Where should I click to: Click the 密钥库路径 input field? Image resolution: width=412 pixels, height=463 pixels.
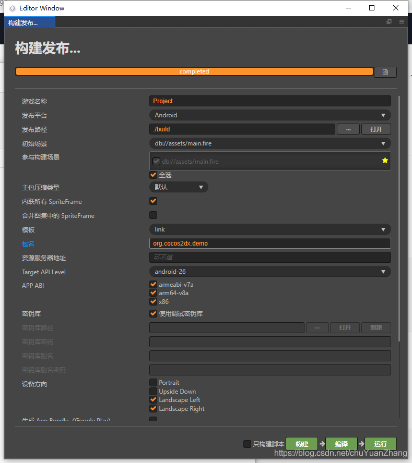[x=227, y=327]
